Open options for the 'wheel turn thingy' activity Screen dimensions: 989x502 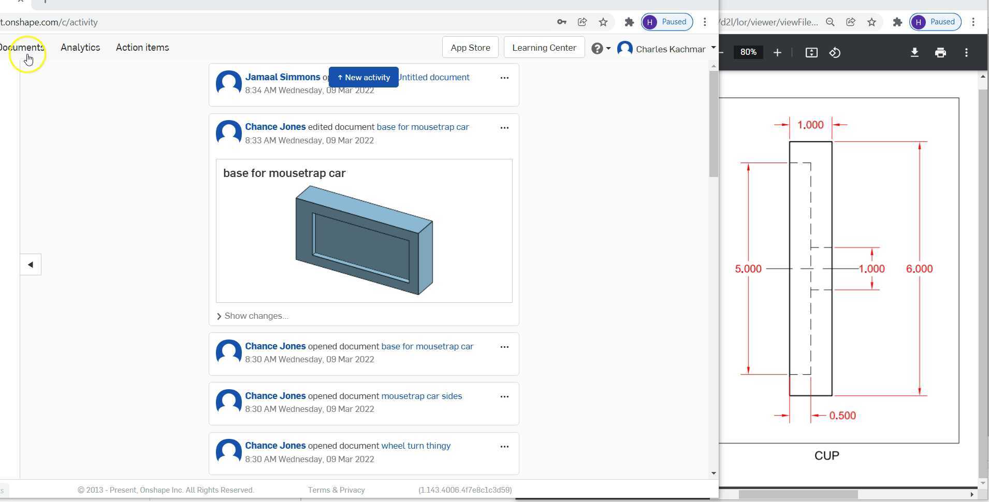pos(504,446)
